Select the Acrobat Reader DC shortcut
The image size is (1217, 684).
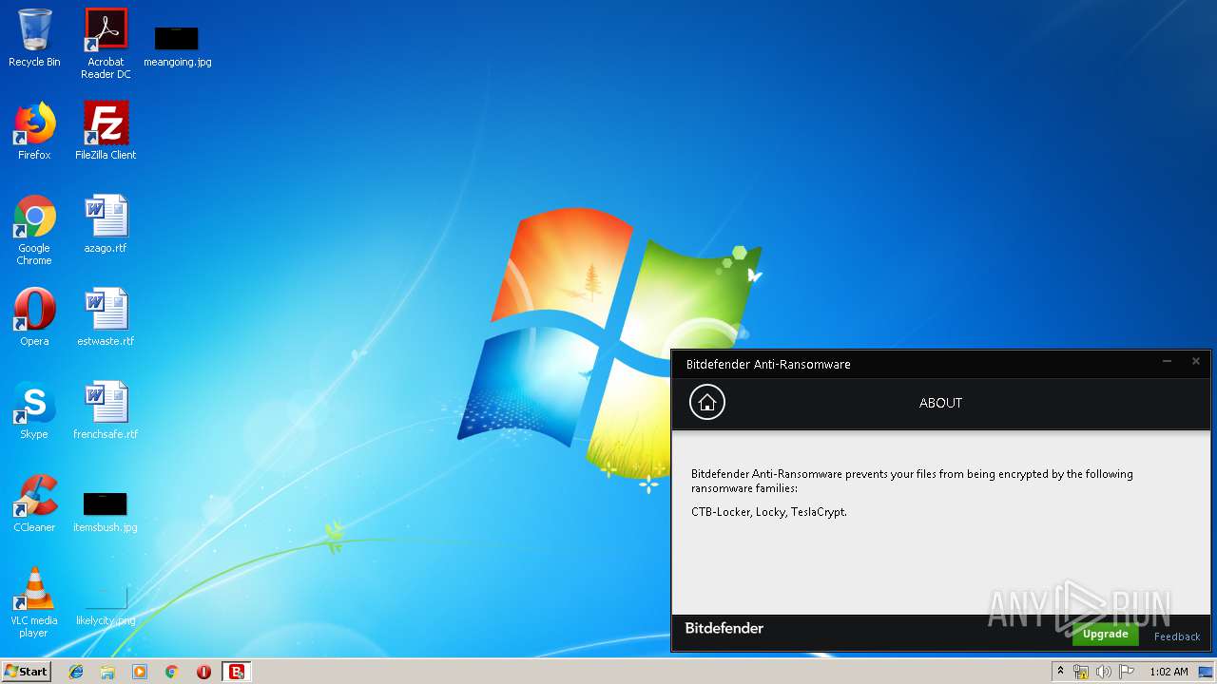click(x=106, y=44)
